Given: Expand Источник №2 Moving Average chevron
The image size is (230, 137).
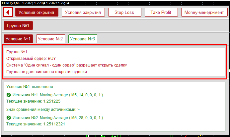Looking at the screenshot, I should pyautogui.click(x=9, y=117).
